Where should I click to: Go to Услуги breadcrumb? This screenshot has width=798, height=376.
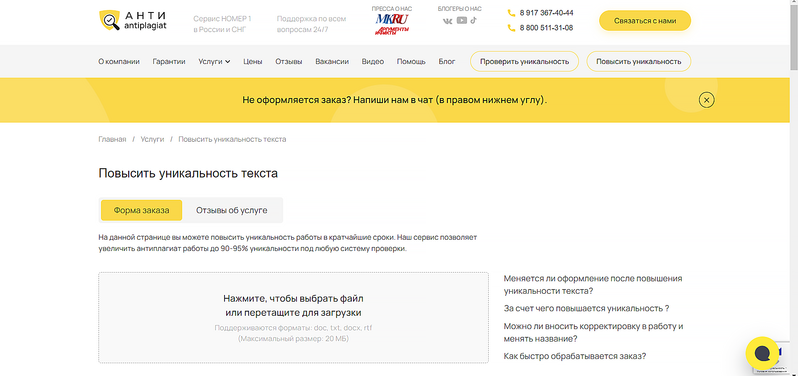click(152, 139)
